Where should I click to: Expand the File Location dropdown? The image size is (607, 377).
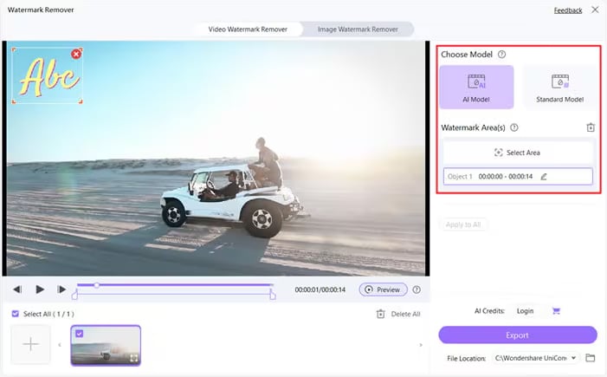pyautogui.click(x=574, y=358)
